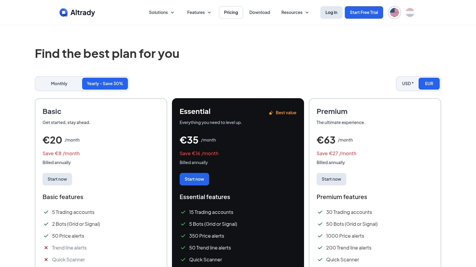Select the Netherlands flag language icon
Image resolution: width=476 pixels, height=267 pixels.
[x=410, y=12]
